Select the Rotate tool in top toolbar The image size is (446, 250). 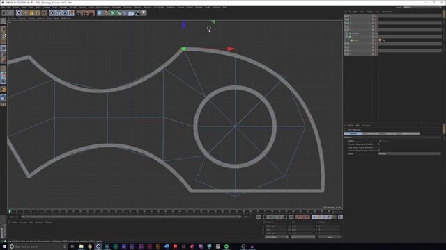click(38, 12)
